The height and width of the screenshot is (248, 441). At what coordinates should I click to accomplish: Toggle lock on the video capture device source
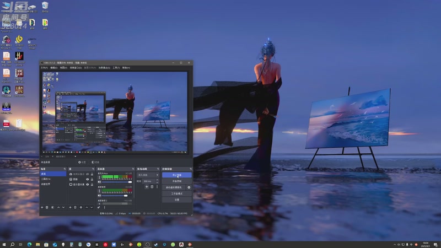(x=92, y=174)
